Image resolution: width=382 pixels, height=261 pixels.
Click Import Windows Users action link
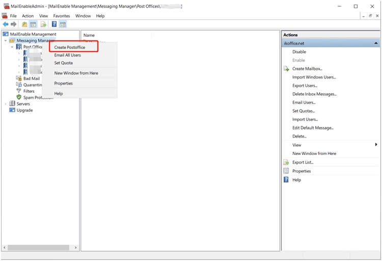point(314,77)
